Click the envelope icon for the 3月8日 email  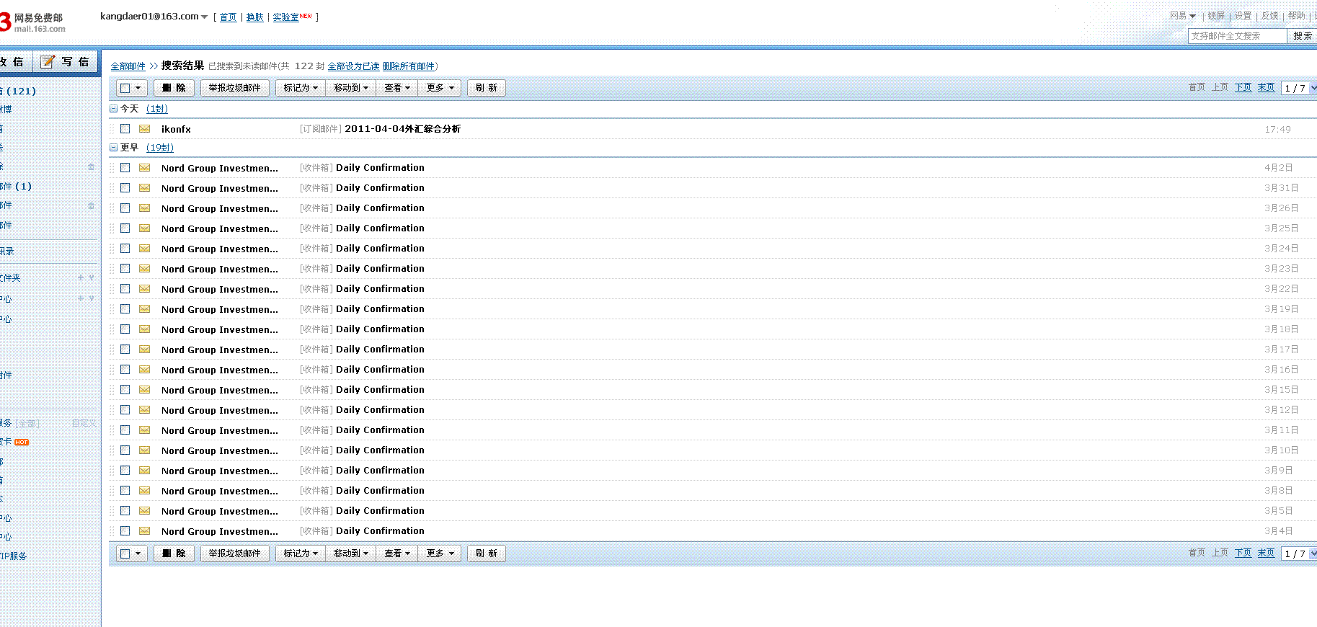(145, 491)
